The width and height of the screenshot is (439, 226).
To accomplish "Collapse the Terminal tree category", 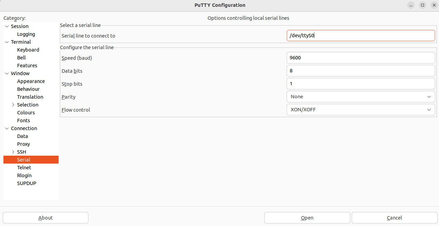I will coord(7,42).
